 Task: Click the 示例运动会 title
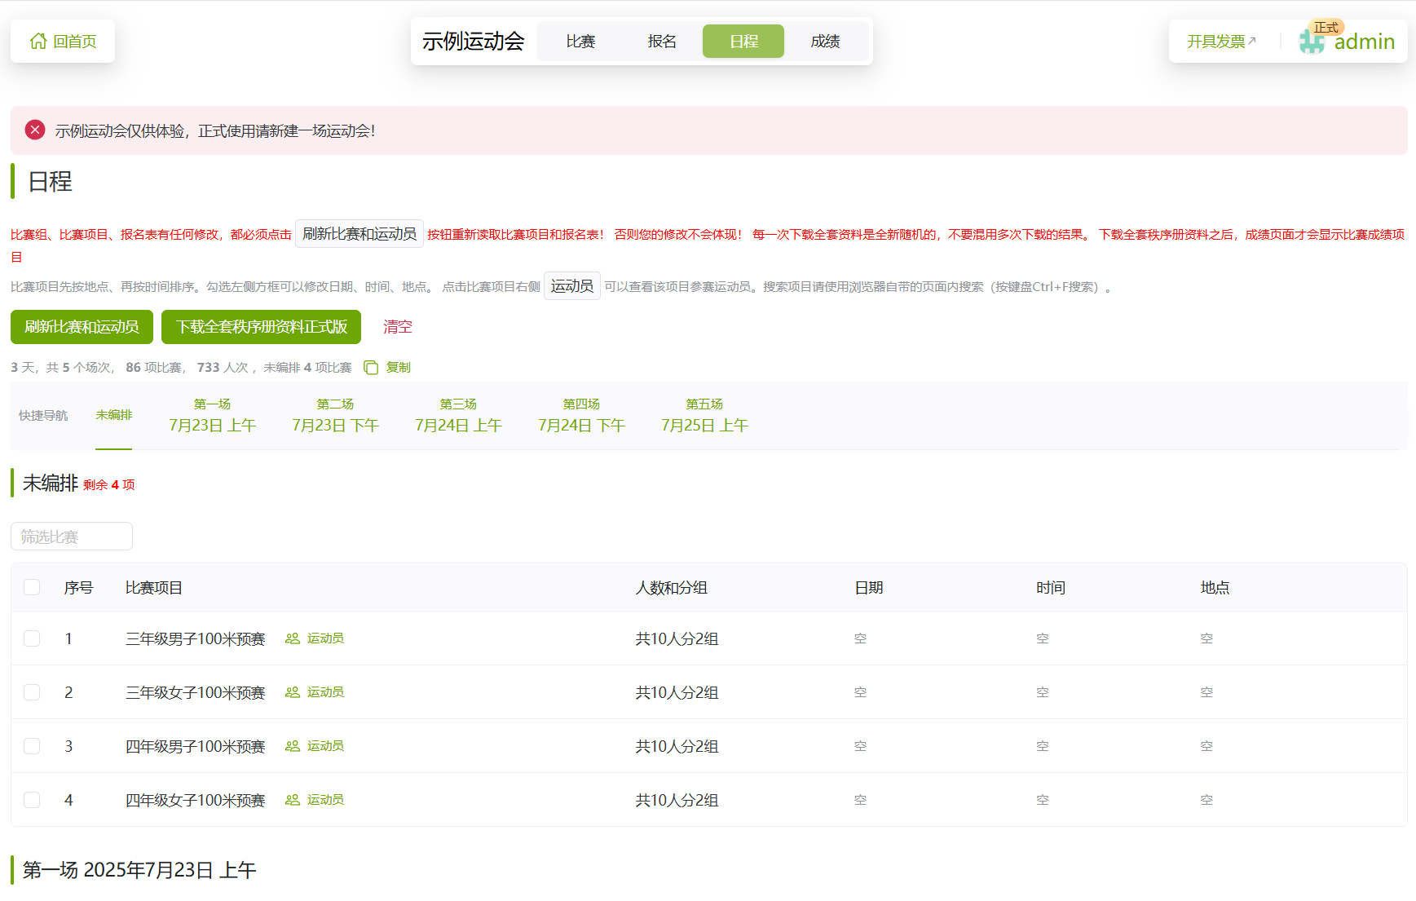click(x=473, y=41)
